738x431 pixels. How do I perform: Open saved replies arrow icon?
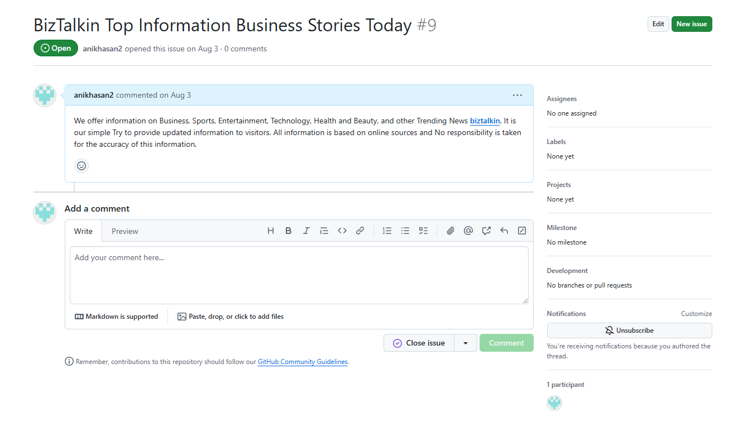(x=504, y=231)
